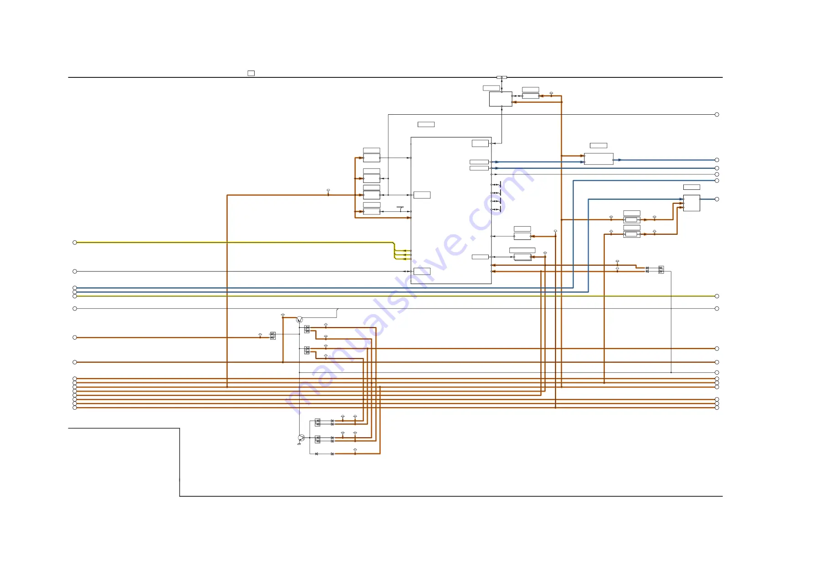Image resolution: width=814 pixels, height=575 pixels.
Task: Click the test point on the bottommost diode's orange line
Action: tap(355, 451)
